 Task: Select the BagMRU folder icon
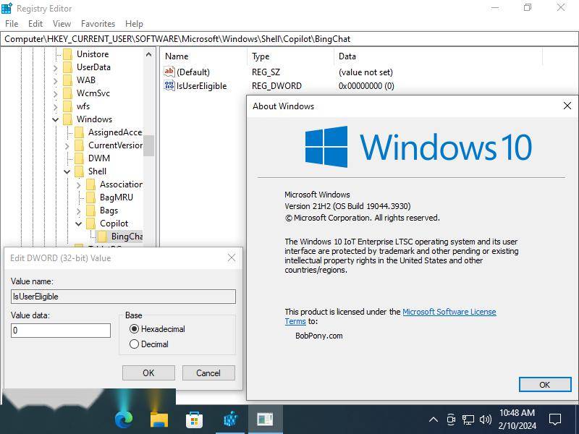91,197
